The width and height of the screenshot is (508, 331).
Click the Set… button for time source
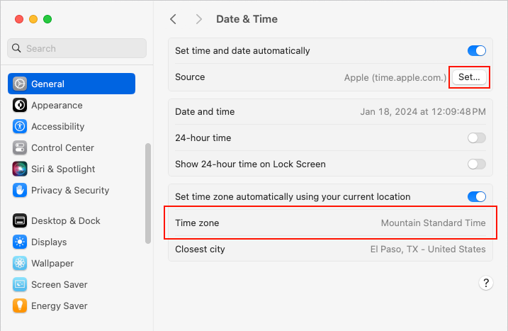[469, 77]
